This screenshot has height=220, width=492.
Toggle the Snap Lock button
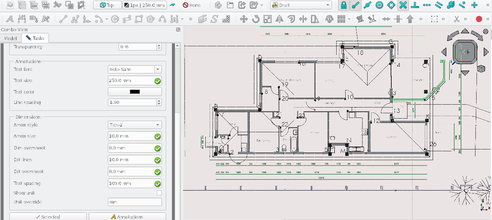pyautogui.click(x=344, y=5)
